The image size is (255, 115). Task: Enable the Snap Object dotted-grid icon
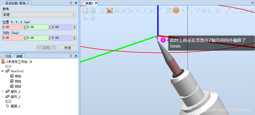pyautogui.click(x=169, y=11)
